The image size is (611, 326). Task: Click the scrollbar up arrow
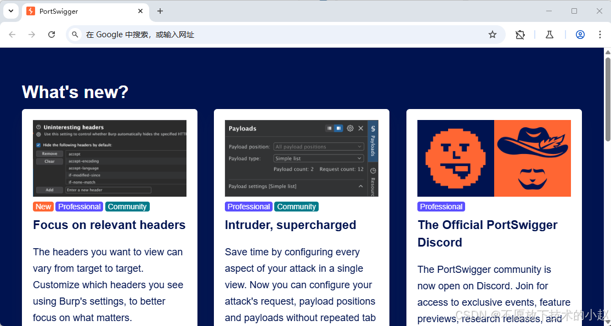[608, 52]
